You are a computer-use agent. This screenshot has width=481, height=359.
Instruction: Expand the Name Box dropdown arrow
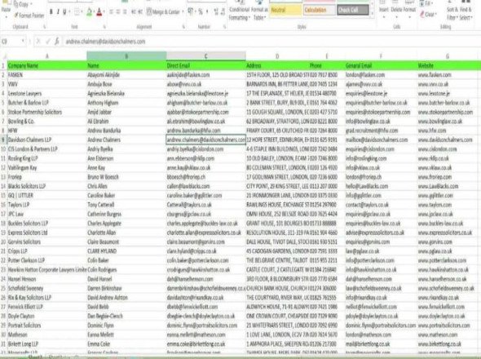(23, 41)
